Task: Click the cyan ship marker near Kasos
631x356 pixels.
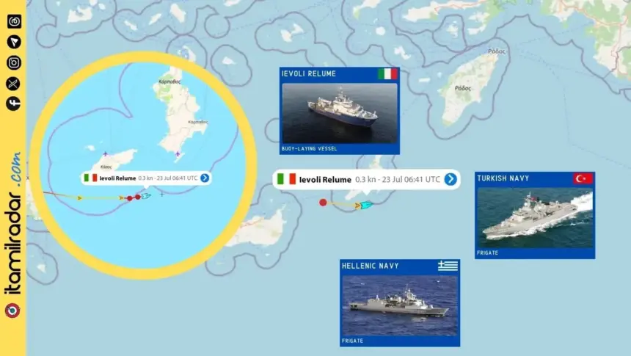Action: coord(366,206)
